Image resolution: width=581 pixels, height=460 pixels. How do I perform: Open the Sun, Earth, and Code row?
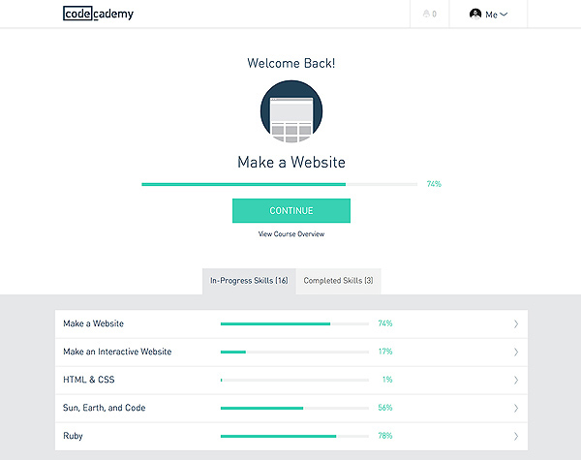[291, 408]
